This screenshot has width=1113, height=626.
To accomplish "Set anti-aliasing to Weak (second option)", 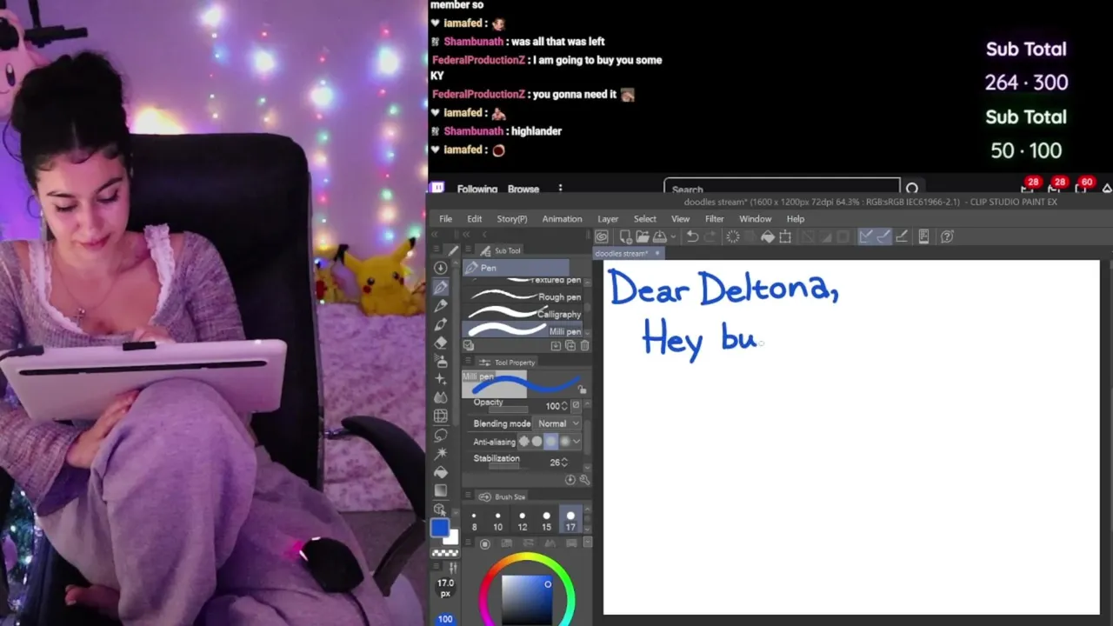I will [537, 442].
